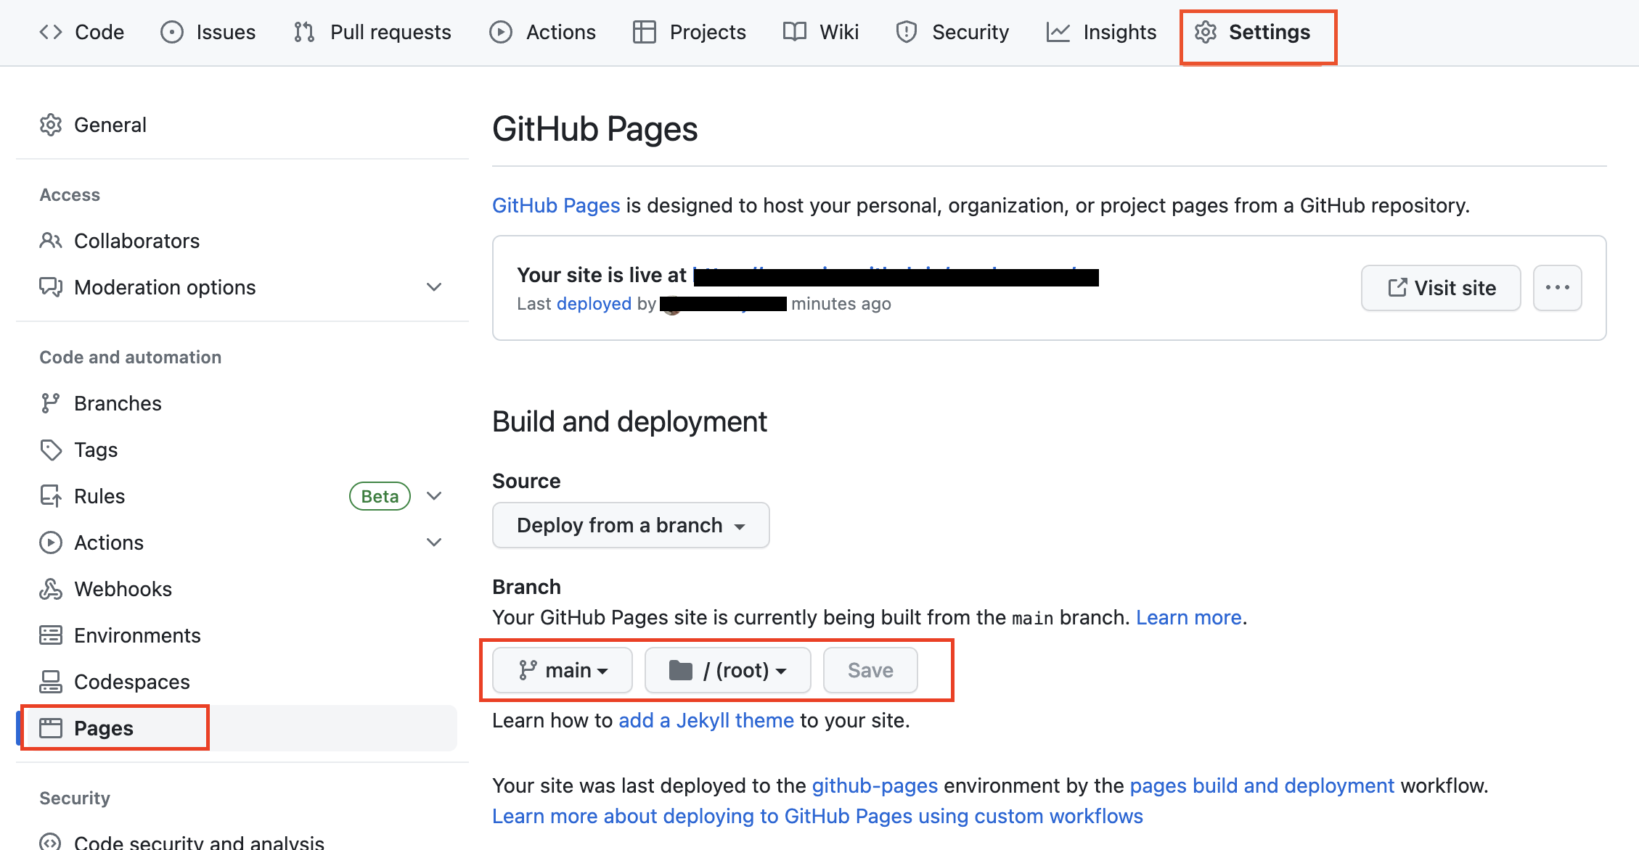Open the Security tab
The image size is (1639, 850).
952,32
